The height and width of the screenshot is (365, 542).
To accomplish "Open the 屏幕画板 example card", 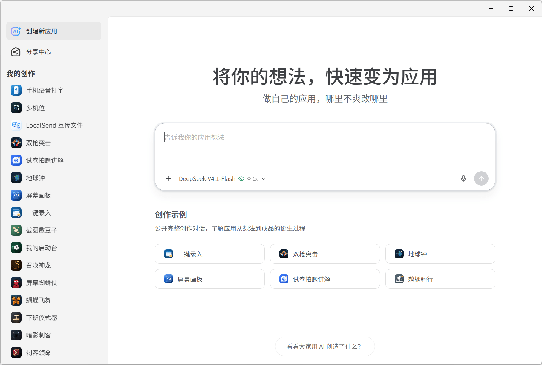I will 210,279.
